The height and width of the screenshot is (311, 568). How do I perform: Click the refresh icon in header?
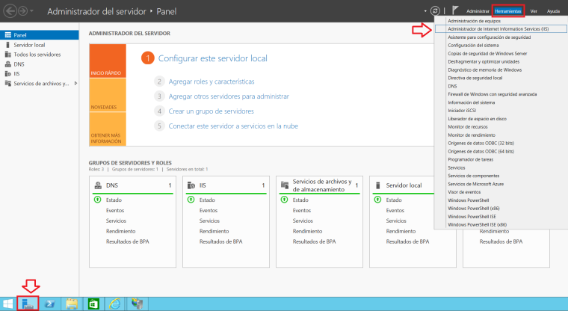[x=436, y=11]
